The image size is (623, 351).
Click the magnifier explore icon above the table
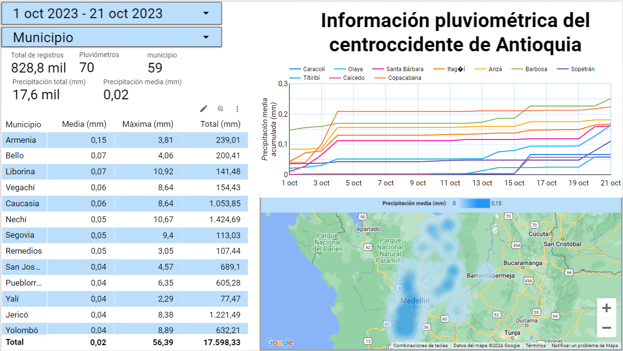[x=221, y=109]
